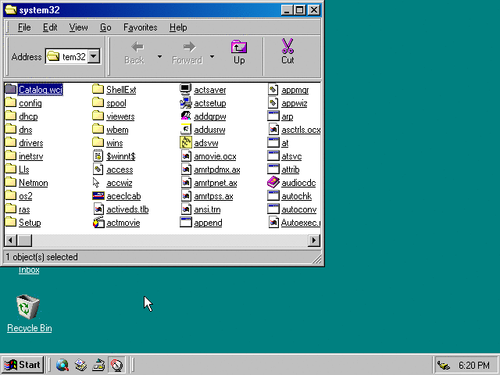Select the amovie.ocx file icon
This screenshot has height=375, width=500.
(x=186, y=156)
